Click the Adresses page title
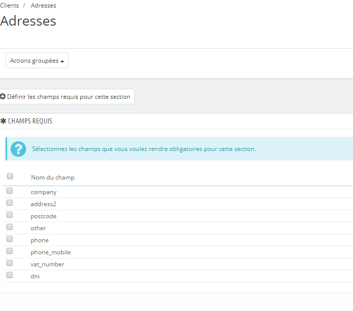 click(x=28, y=21)
